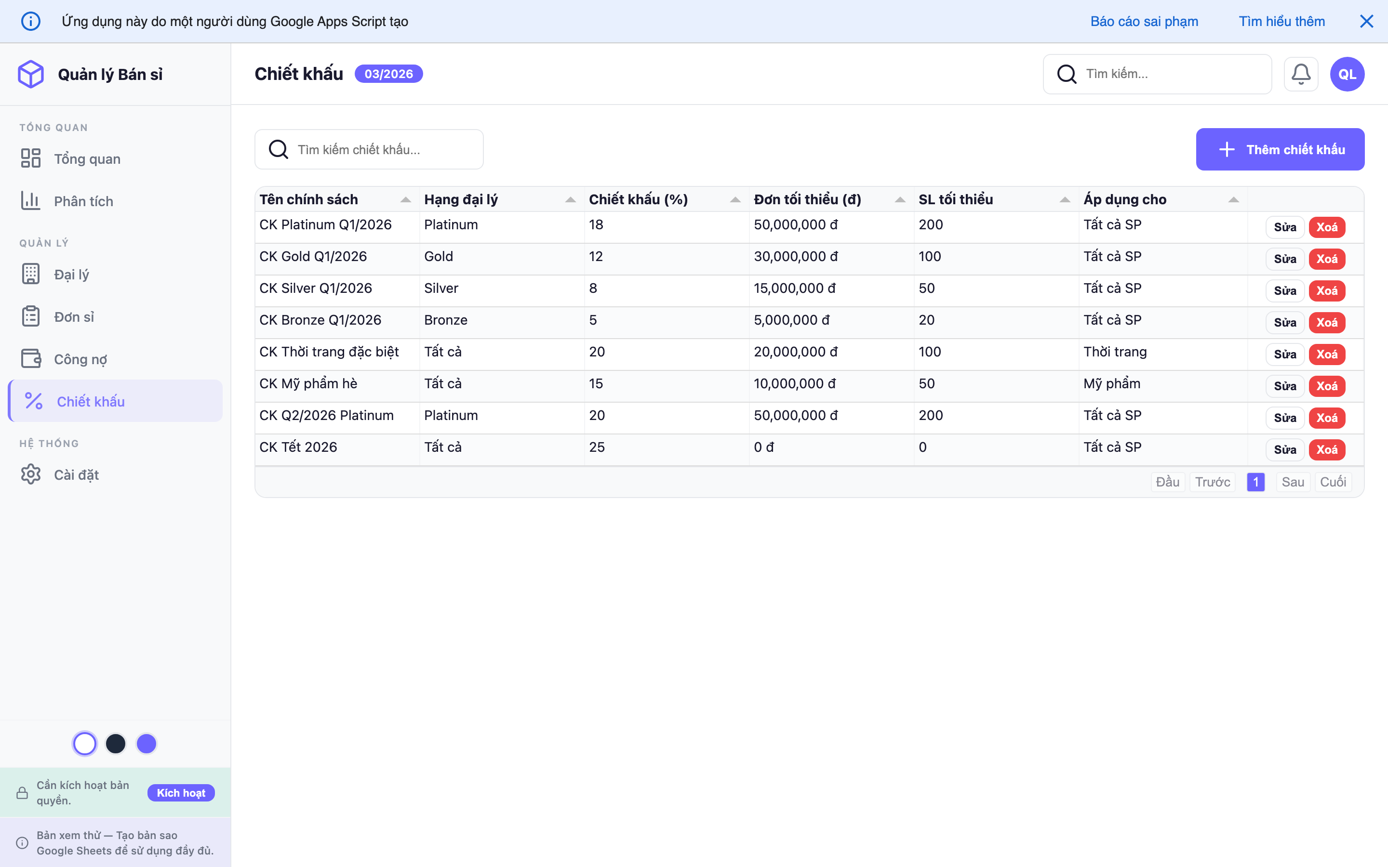The width and height of the screenshot is (1388, 867).
Task: Delete the CK Tết 2026 row
Action: tap(1327, 449)
